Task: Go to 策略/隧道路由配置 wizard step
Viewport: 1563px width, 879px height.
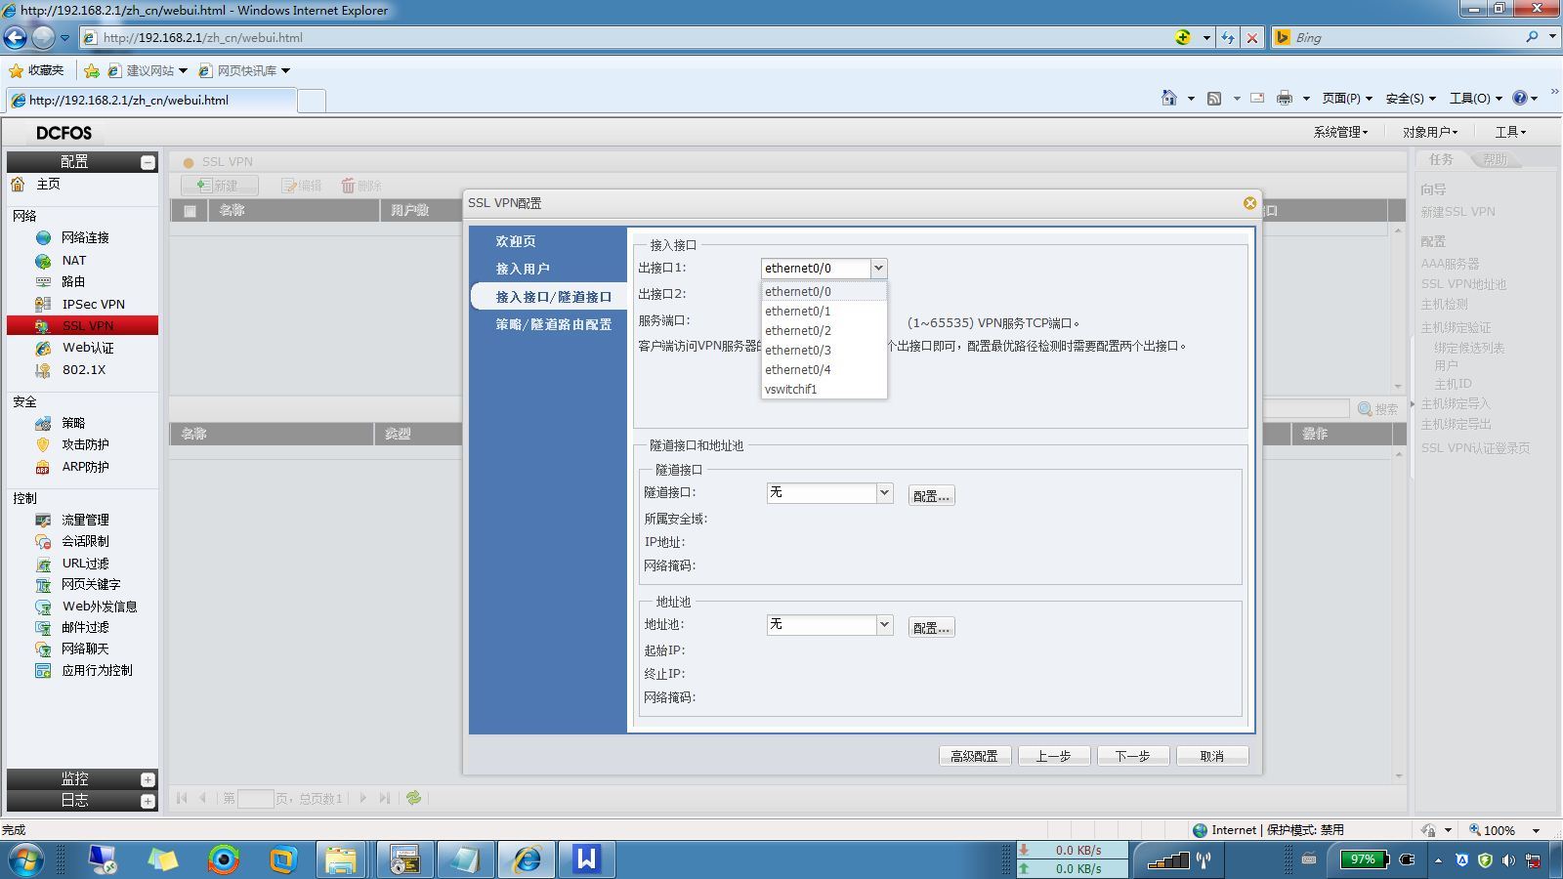Action: click(x=553, y=324)
